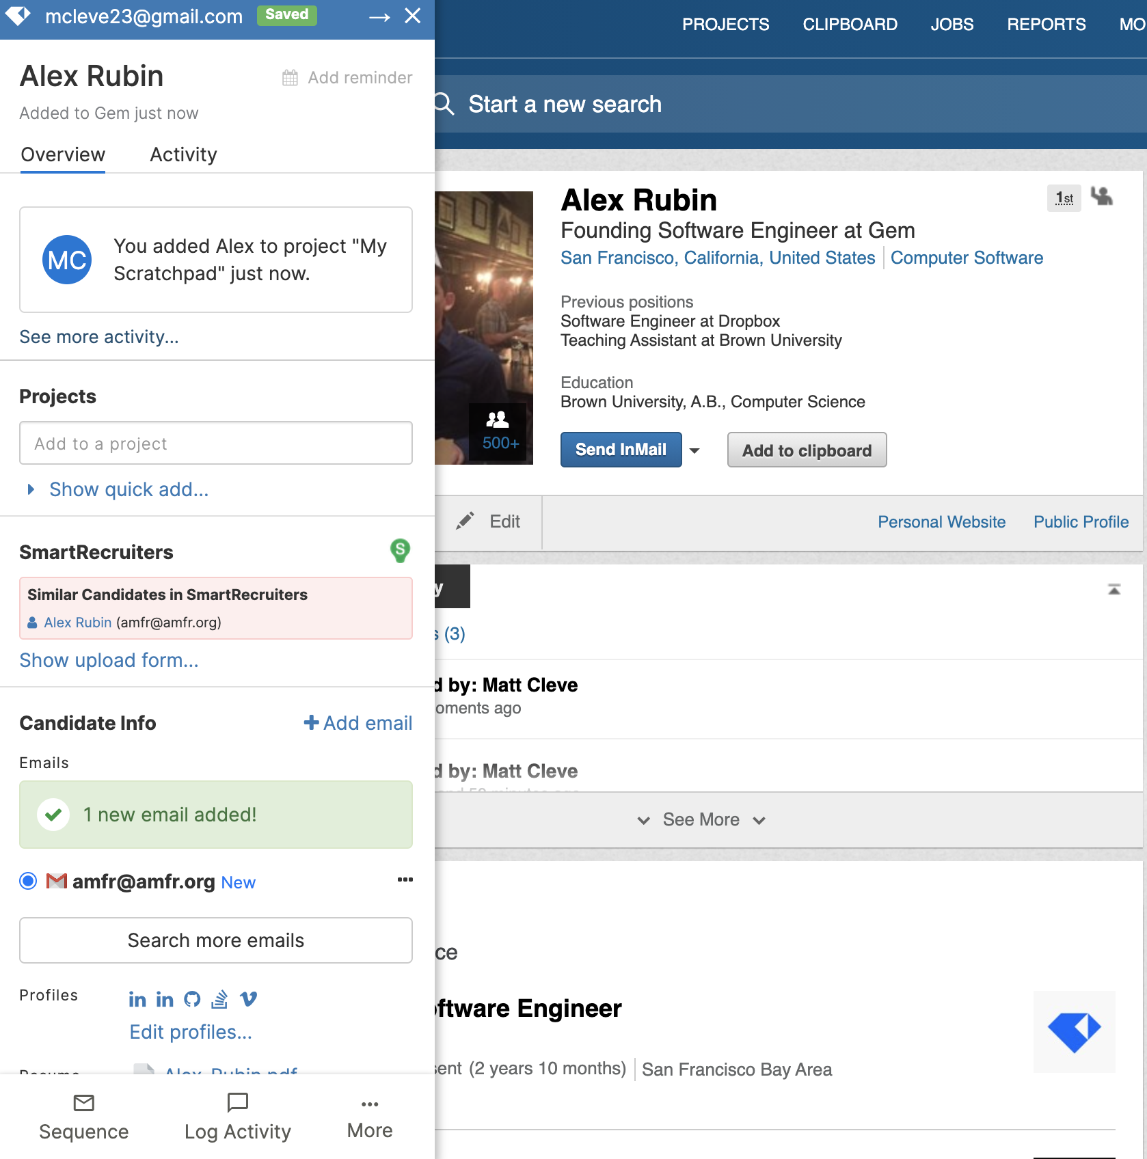Open the Stack Overflow profile icon
The height and width of the screenshot is (1159, 1147).
[219, 999]
